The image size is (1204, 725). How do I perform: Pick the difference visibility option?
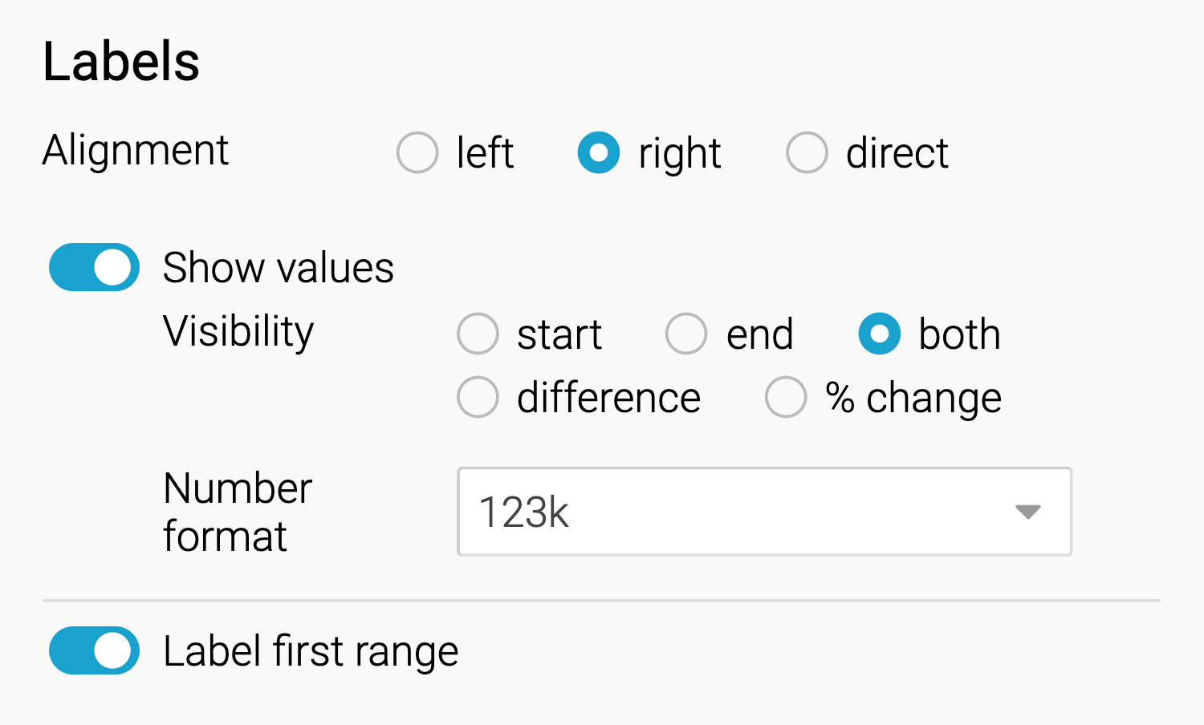click(478, 397)
